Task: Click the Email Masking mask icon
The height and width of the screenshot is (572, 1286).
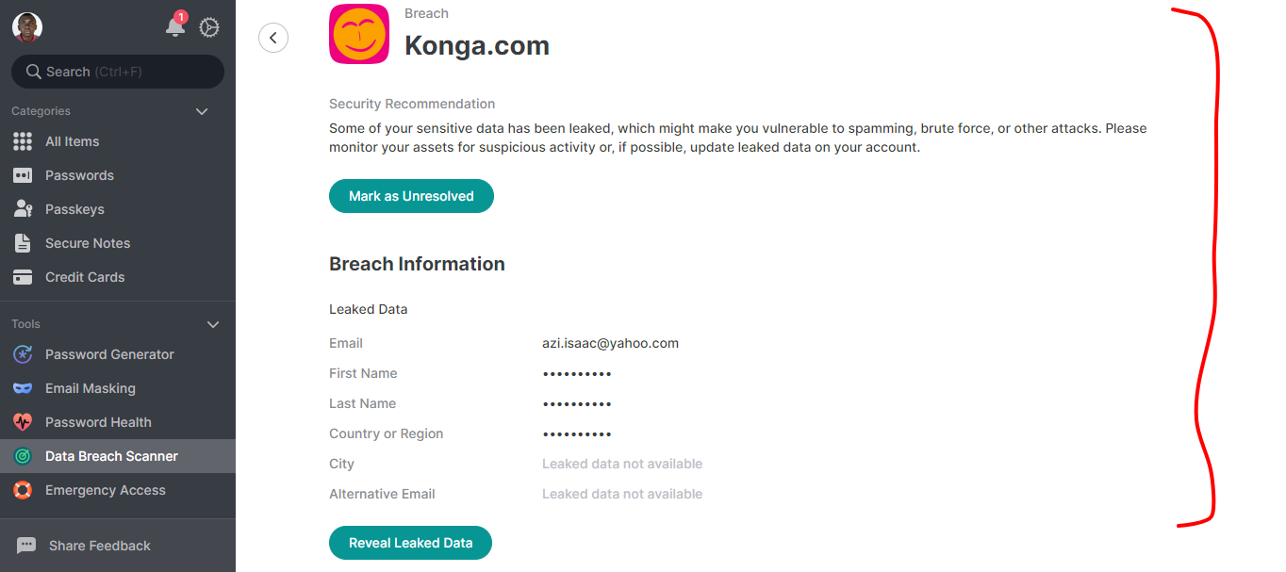Action: (23, 388)
